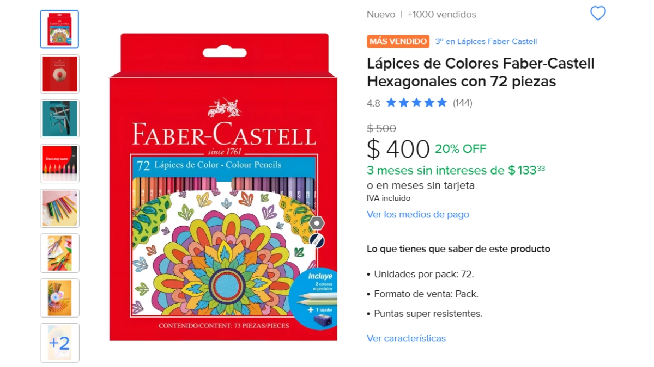Open the seventh orange-background thumbnail
The height and width of the screenshot is (367, 654).
tap(59, 298)
